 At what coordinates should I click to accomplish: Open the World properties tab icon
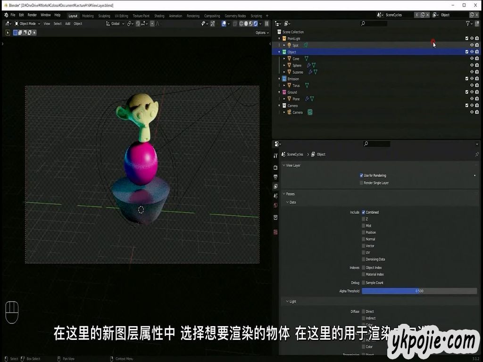click(x=275, y=205)
